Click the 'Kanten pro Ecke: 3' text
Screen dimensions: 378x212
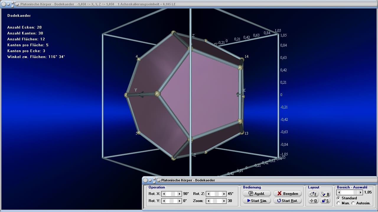[26, 51]
